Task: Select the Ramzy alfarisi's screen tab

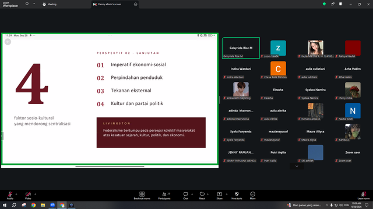Action: [x=115, y=4]
